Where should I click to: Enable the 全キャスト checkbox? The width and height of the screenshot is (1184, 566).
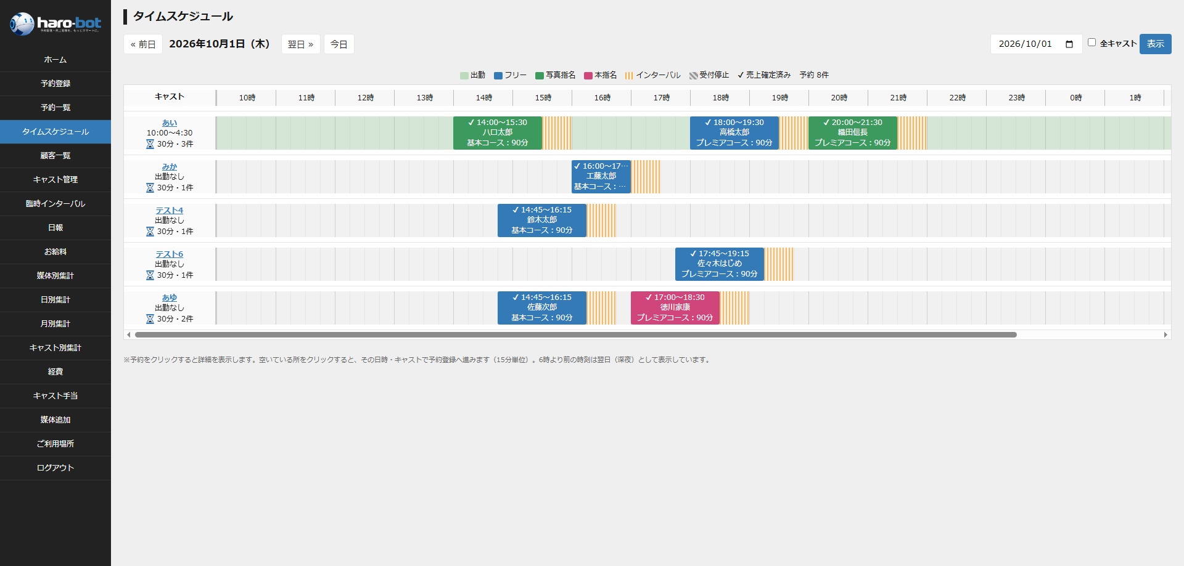[1091, 42]
